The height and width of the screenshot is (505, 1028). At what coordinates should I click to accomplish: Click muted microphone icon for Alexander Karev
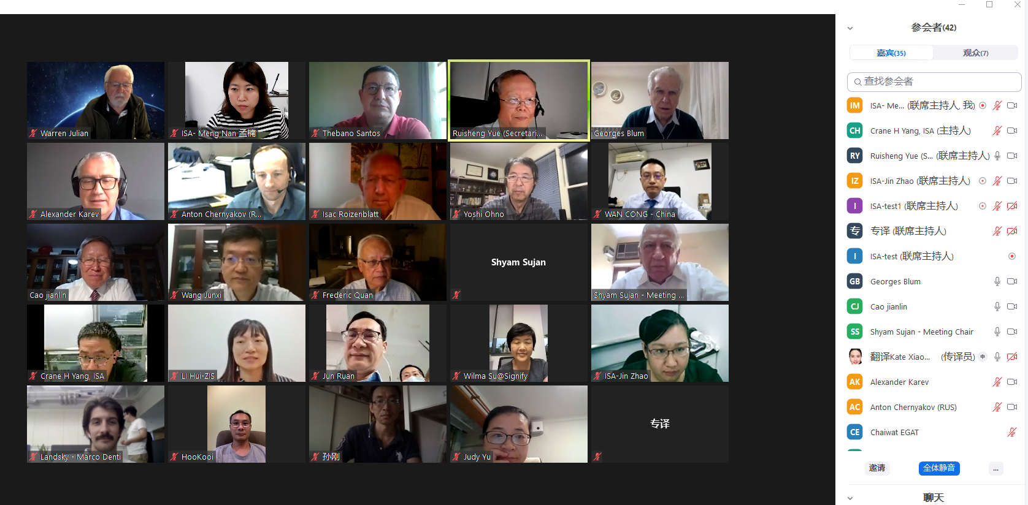pyautogui.click(x=997, y=382)
